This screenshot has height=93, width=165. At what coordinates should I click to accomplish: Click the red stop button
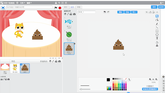point(60,8)
